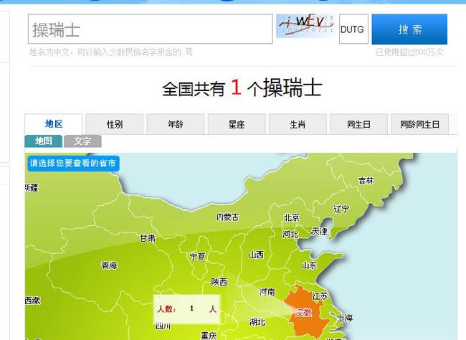Screen dimensions: 466x340
Task: Open the 年龄 tab
Action: pos(176,124)
